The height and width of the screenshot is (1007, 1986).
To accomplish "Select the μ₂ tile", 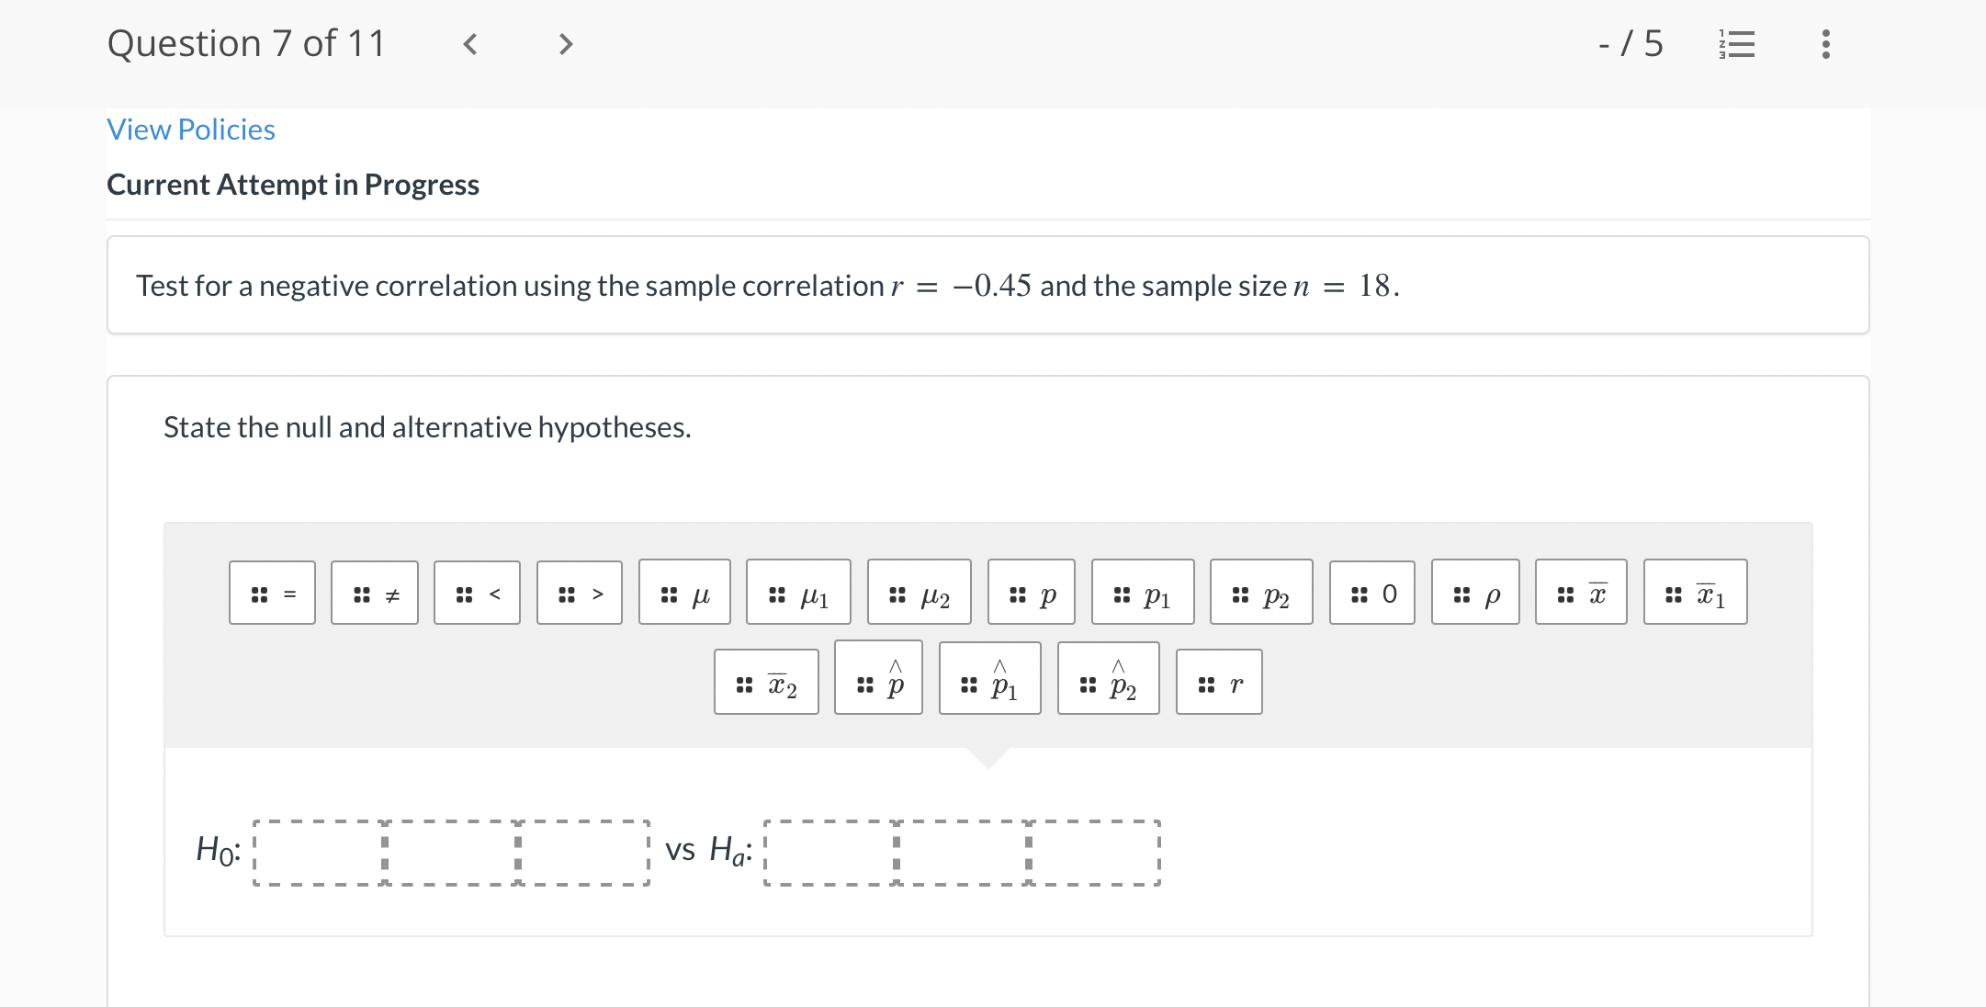I will point(920,593).
